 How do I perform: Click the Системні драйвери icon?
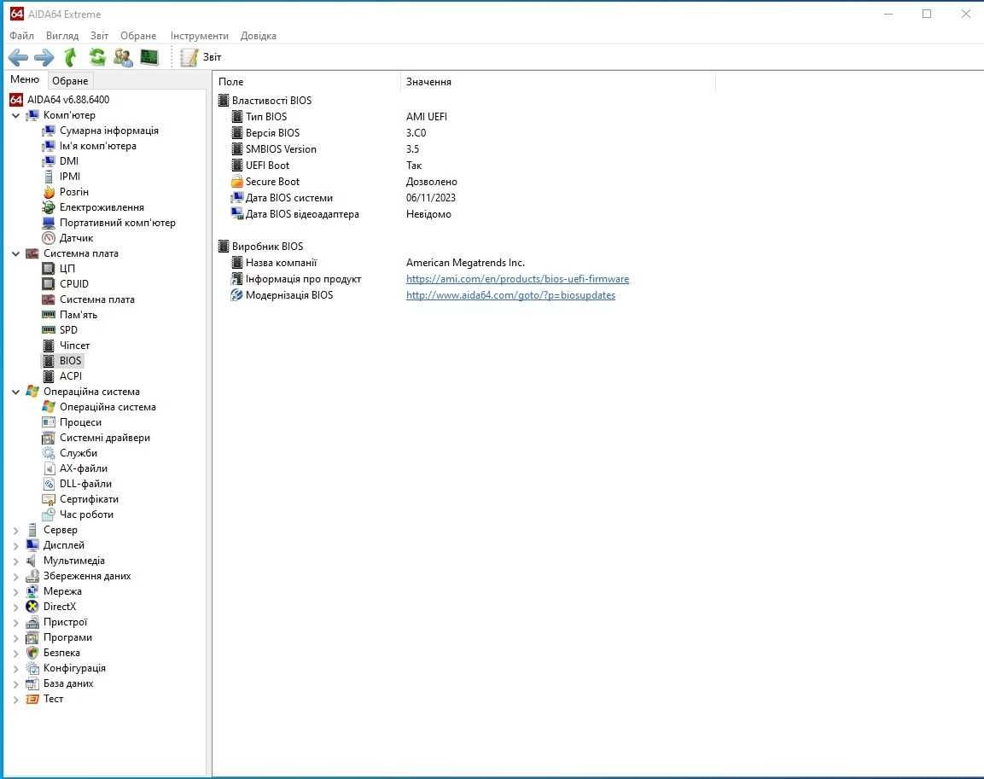(49, 438)
